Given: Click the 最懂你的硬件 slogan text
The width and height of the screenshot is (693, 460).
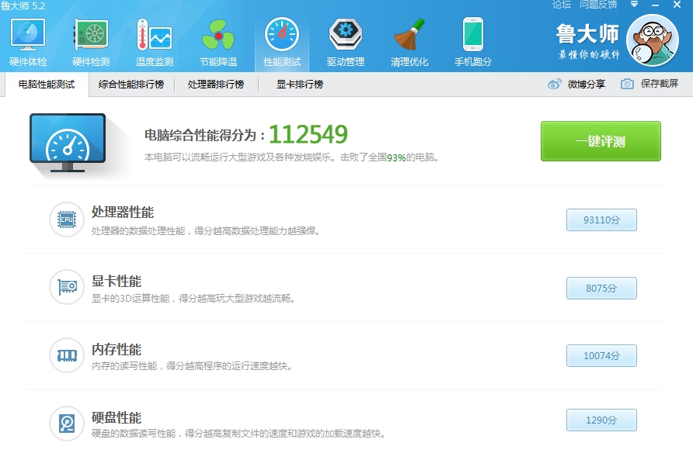Looking at the screenshot, I should tap(589, 55).
